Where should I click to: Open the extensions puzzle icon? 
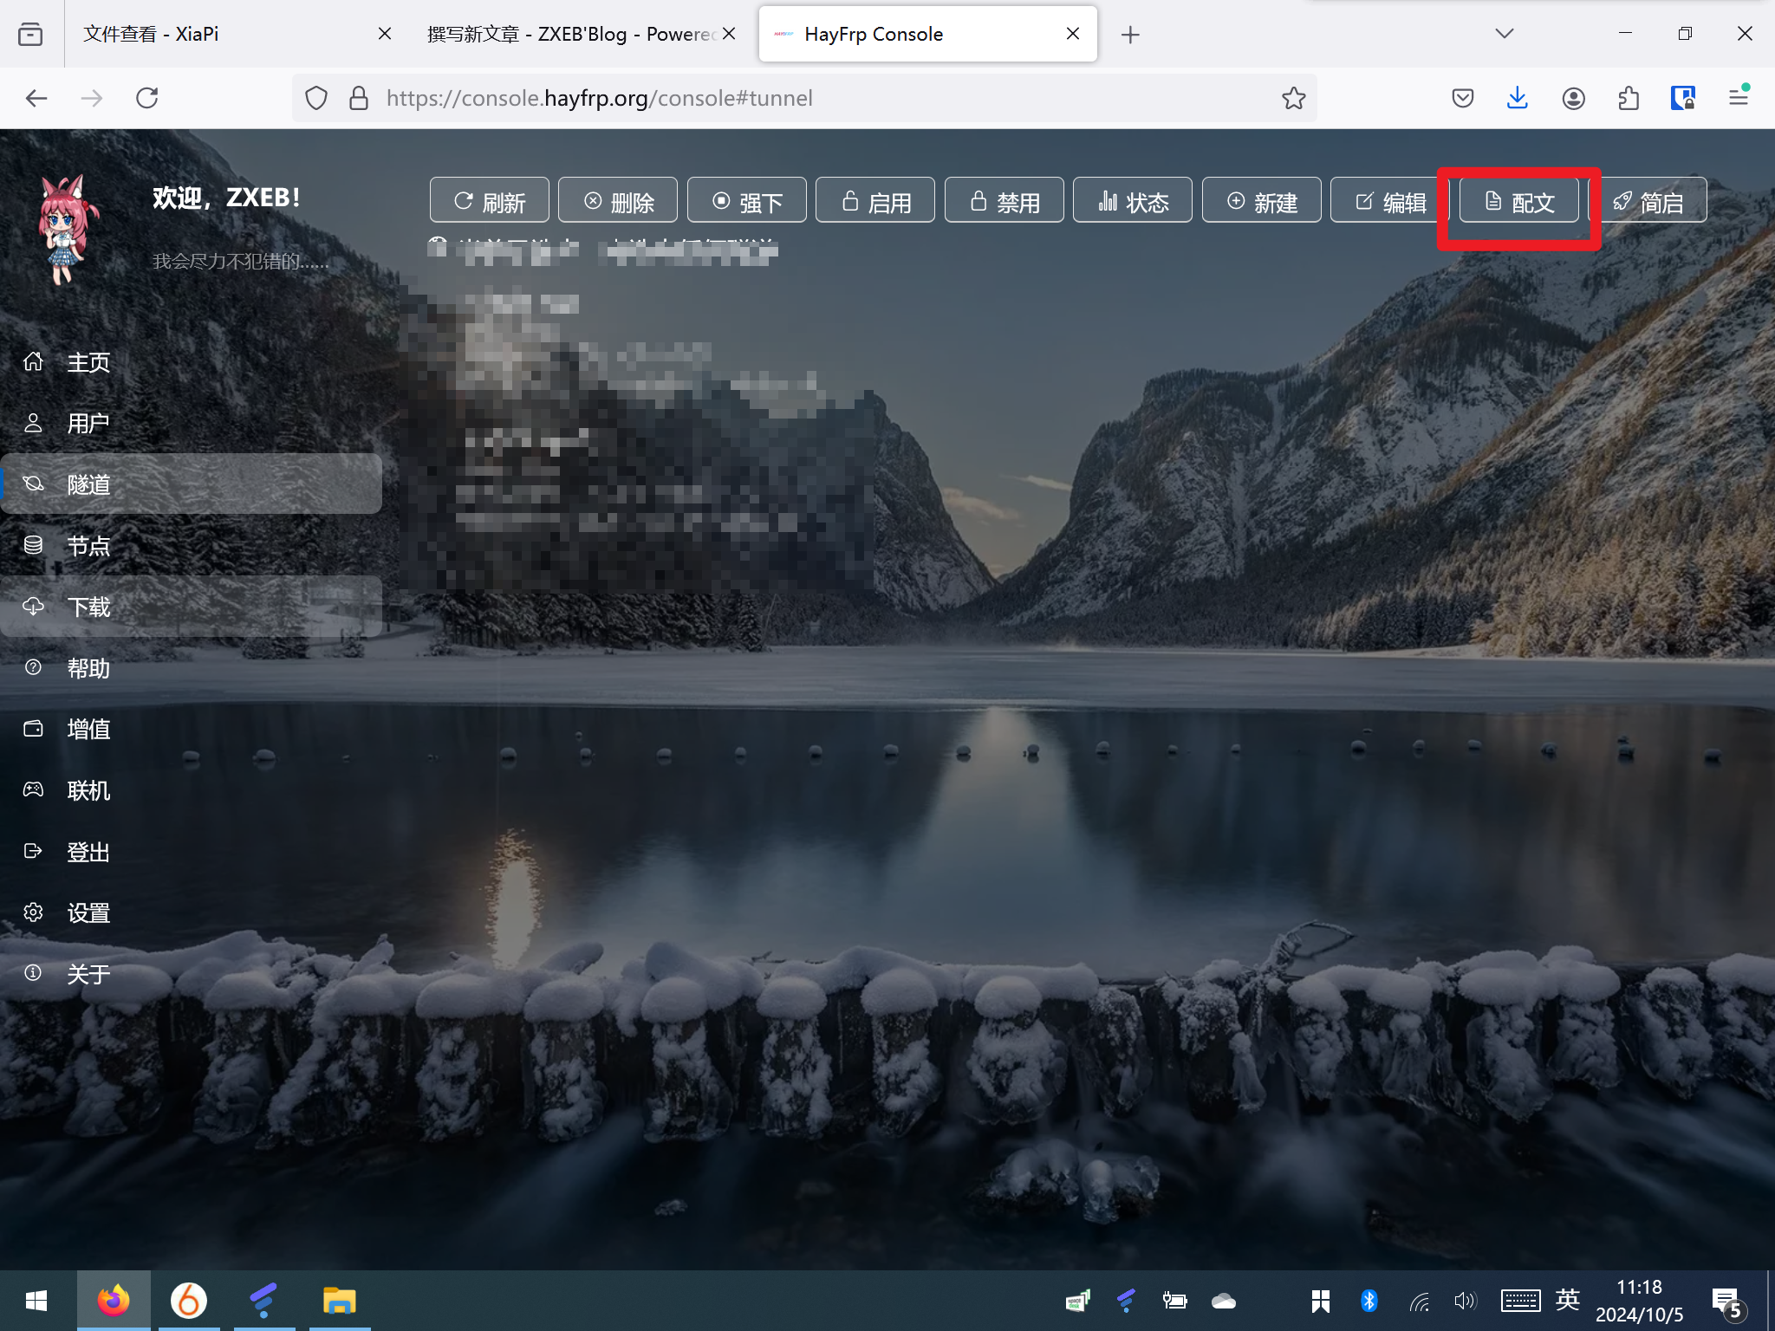point(1629,98)
